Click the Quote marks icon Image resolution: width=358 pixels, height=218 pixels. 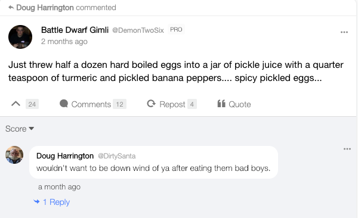(x=221, y=104)
